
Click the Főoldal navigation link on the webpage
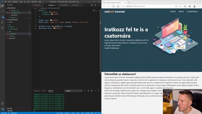(173, 11)
